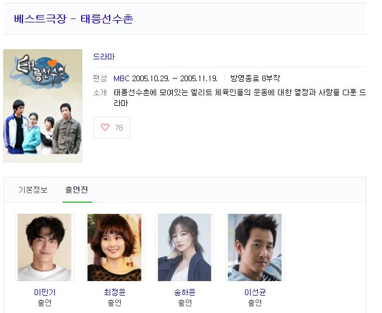Open the 태릉선수촌 drama poster image
The height and width of the screenshot is (313, 382).
(x=43, y=106)
